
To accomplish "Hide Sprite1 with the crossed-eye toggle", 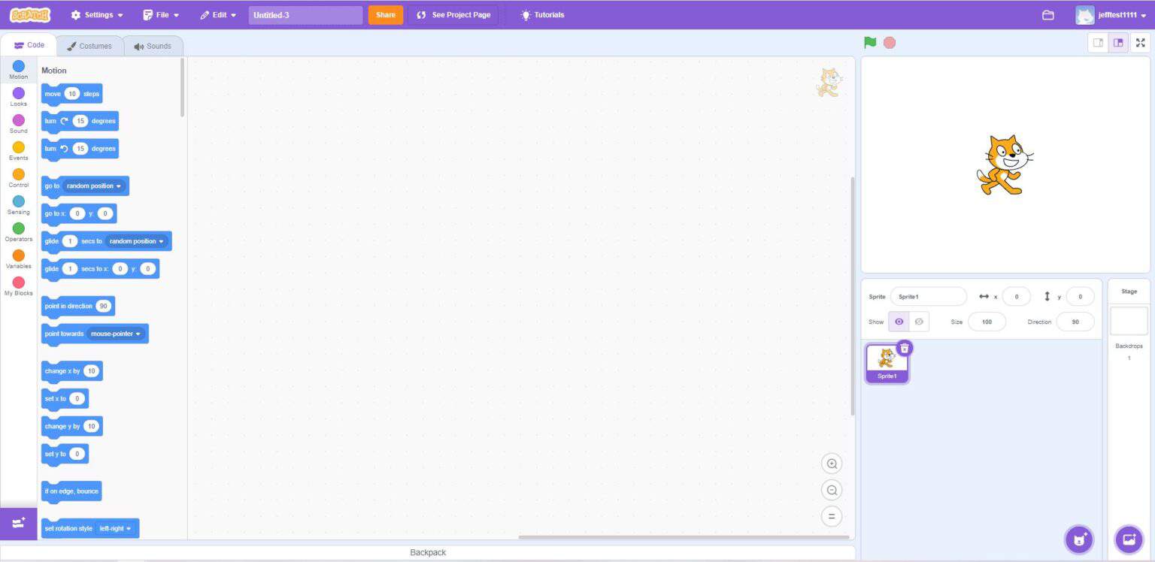I will 918,322.
